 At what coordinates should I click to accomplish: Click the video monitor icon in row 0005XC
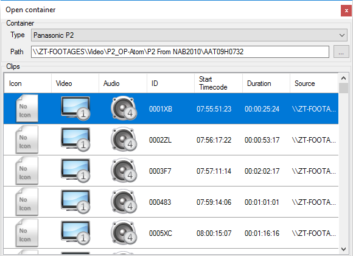pyautogui.click(x=75, y=233)
